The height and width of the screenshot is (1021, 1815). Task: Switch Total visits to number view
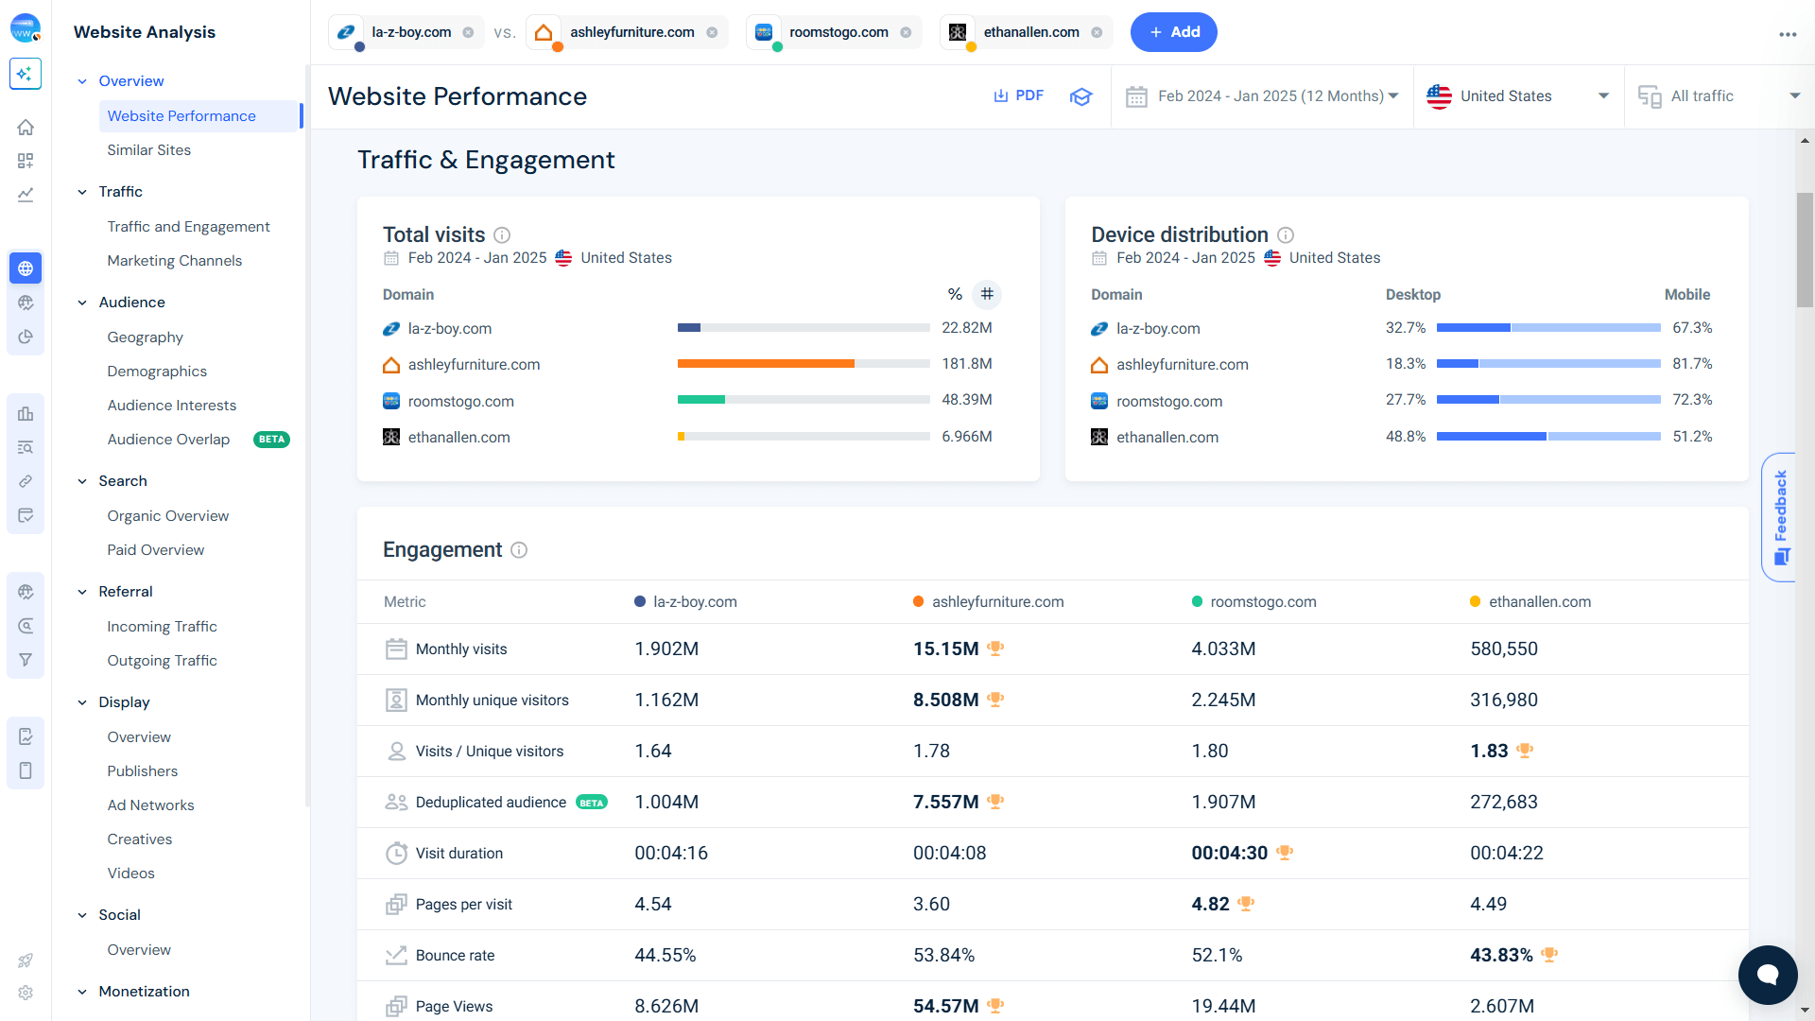point(987,294)
